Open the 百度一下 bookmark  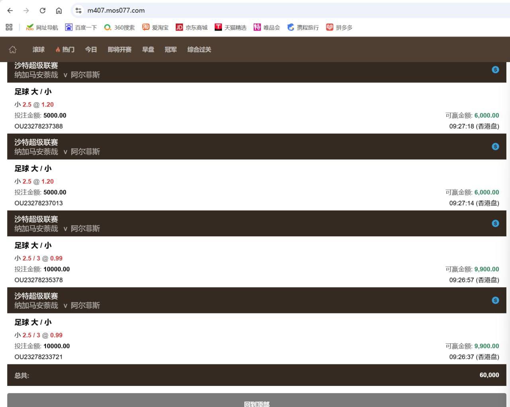click(81, 27)
